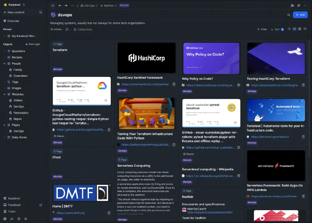Viewport: 312px width, 223px height.
Task: Click comment bubble icon next to 18 entries
Action: [x=67, y=30]
